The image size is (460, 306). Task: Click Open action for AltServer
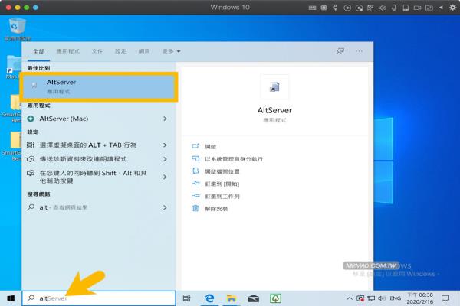[x=210, y=146]
